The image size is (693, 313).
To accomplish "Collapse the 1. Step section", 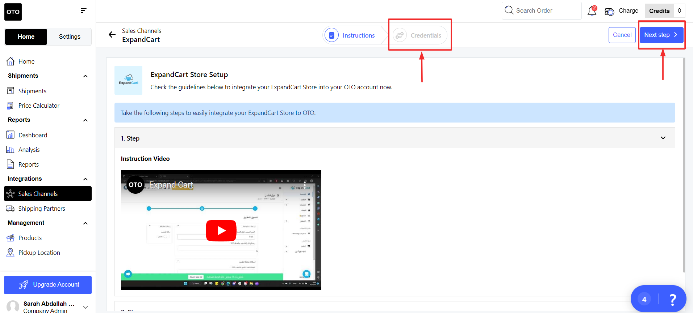I will tap(663, 138).
